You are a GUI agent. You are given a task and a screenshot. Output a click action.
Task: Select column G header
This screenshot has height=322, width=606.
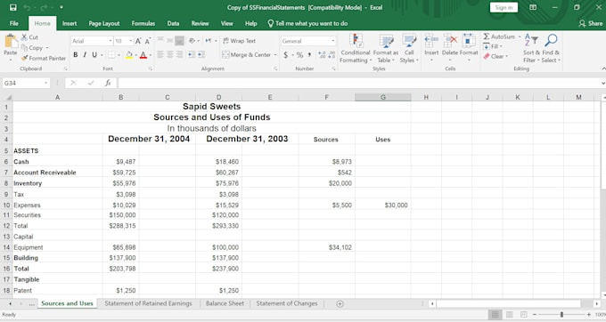tap(383, 97)
